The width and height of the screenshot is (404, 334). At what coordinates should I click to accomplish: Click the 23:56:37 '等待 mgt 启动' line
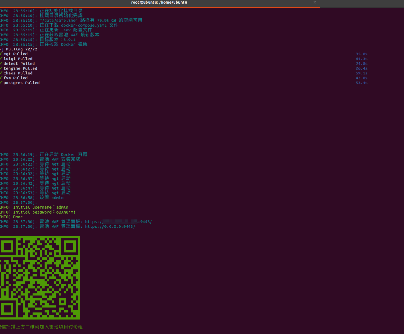point(35,179)
